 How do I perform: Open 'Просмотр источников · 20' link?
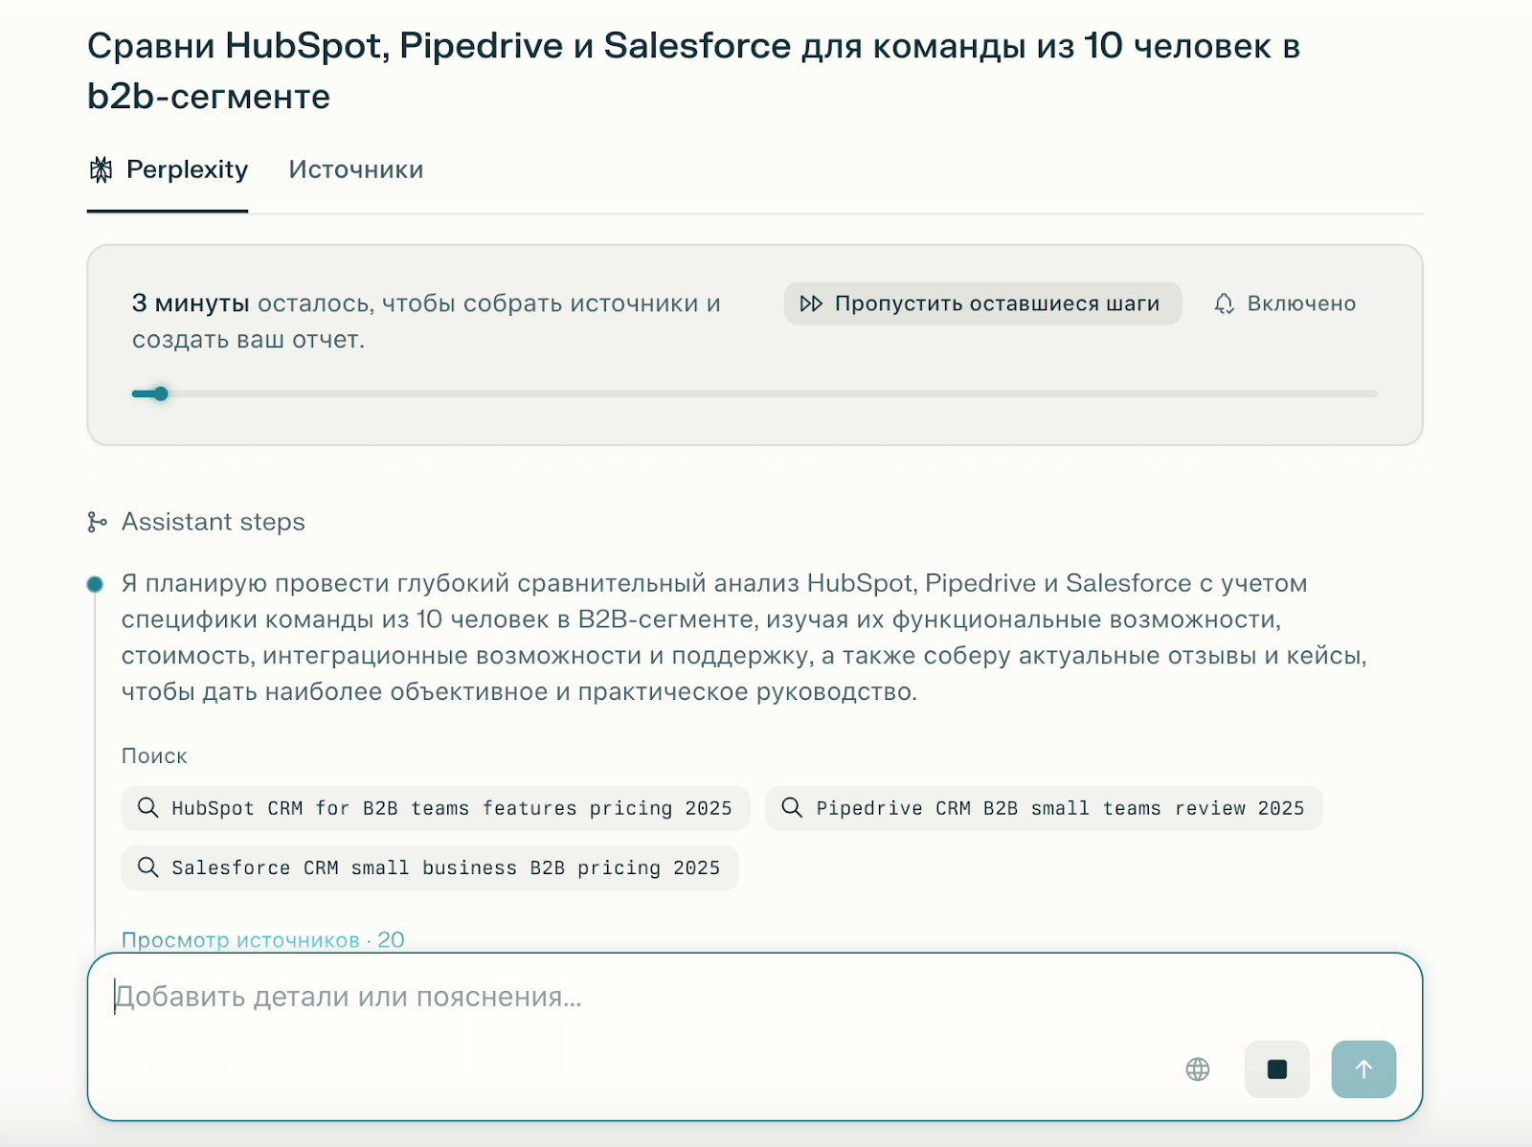261,939
